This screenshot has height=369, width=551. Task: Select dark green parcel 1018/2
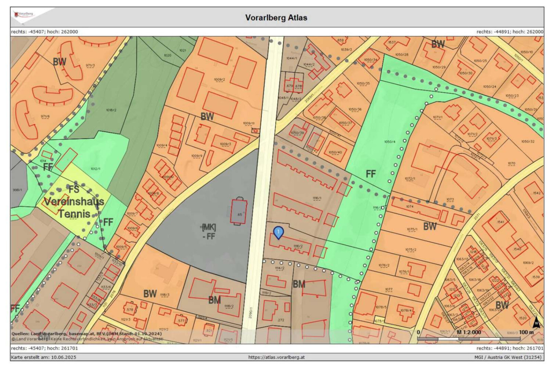[111, 110]
